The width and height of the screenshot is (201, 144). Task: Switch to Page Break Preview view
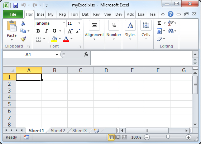pos(124,137)
